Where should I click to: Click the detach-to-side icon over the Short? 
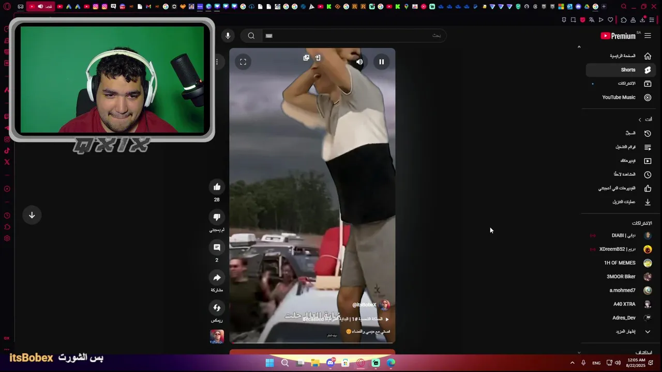pos(318,58)
